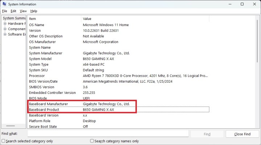Enable Search selected category only checkbox
The image size is (261, 145).
[x=4, y=141]
